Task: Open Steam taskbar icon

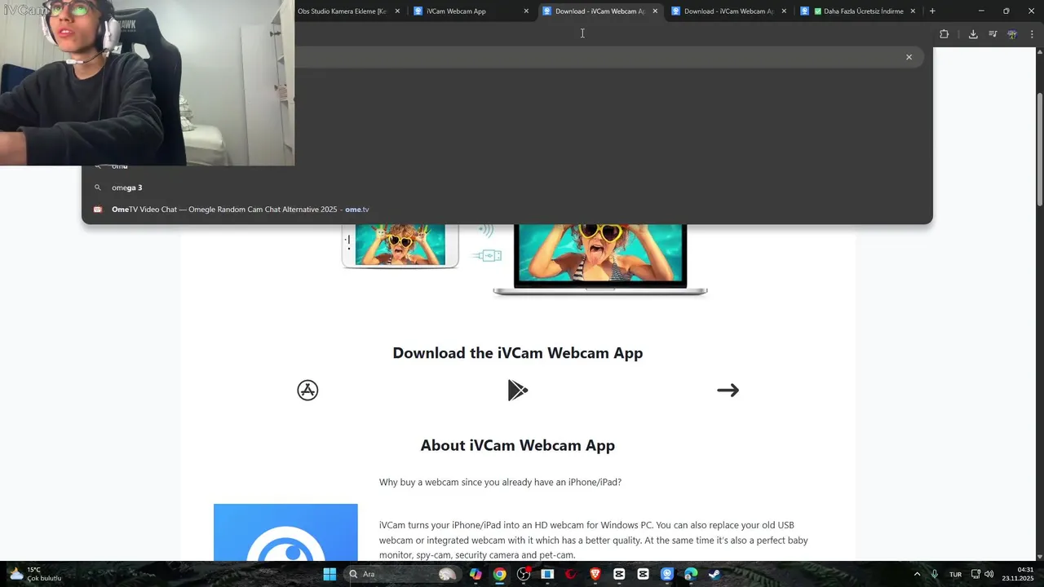Action: [714, 574]
